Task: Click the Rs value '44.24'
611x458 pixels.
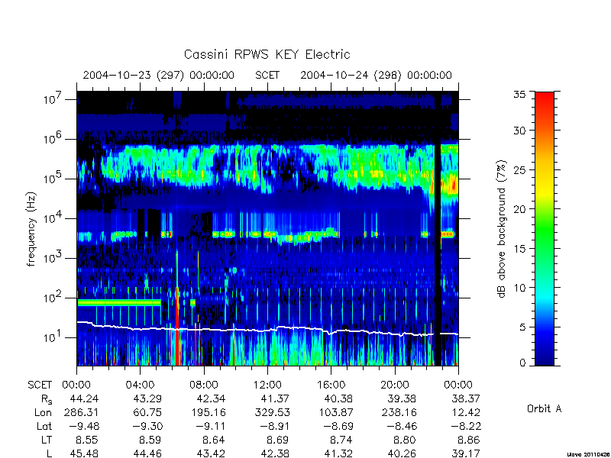Action: (84, 398)
